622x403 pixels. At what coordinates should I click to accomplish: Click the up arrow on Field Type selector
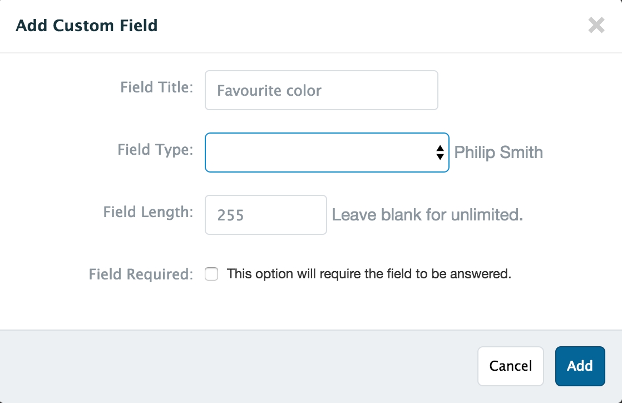440,149
